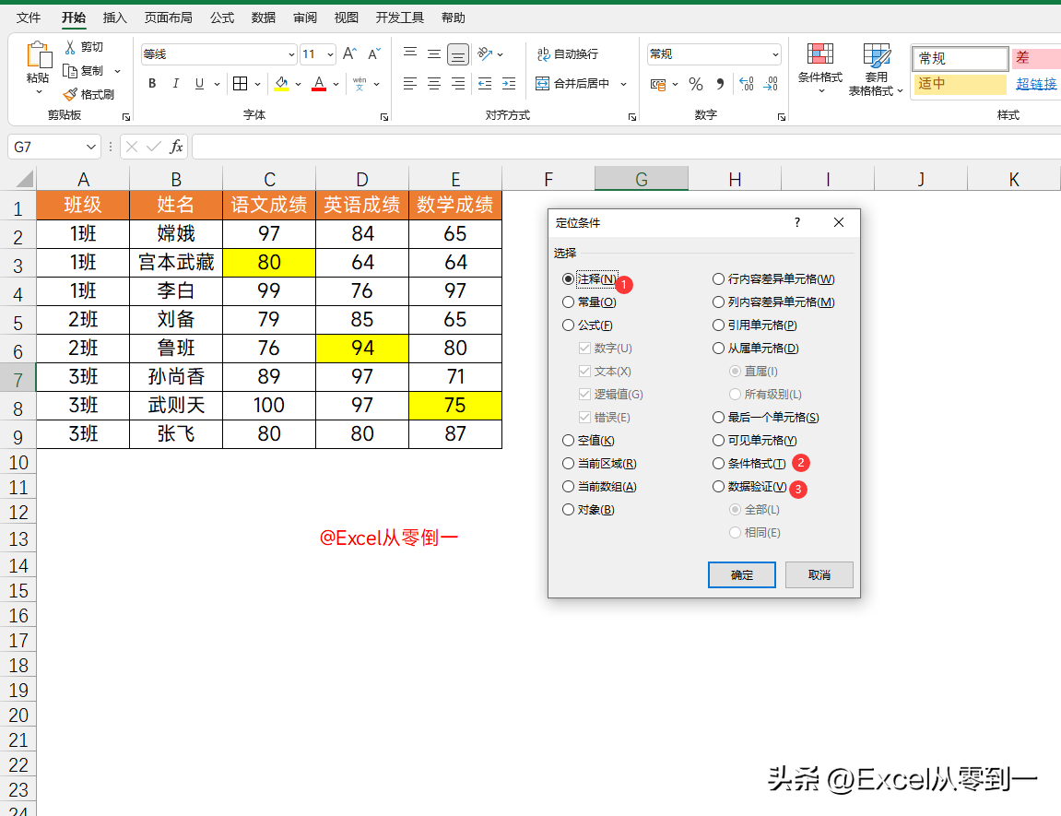Decrease font size with the small A

pos(374,53)
